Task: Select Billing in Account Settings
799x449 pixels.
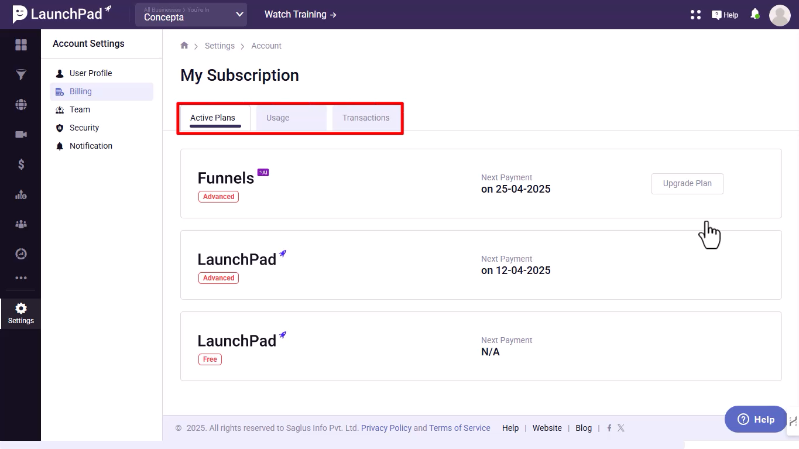Action: point(101,91)
